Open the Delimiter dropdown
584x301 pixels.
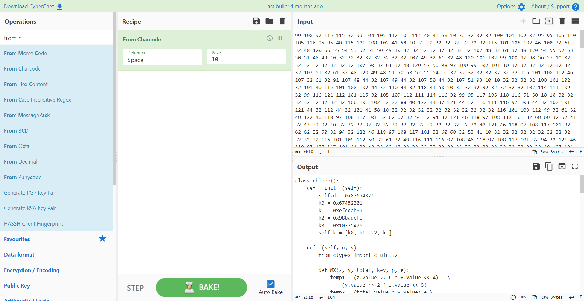click(162, 57)
